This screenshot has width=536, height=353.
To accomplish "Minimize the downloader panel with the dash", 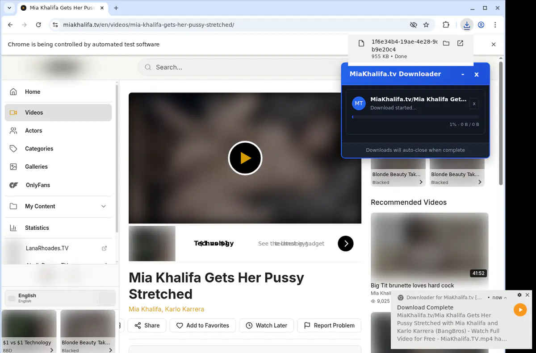I will [463, 75].
